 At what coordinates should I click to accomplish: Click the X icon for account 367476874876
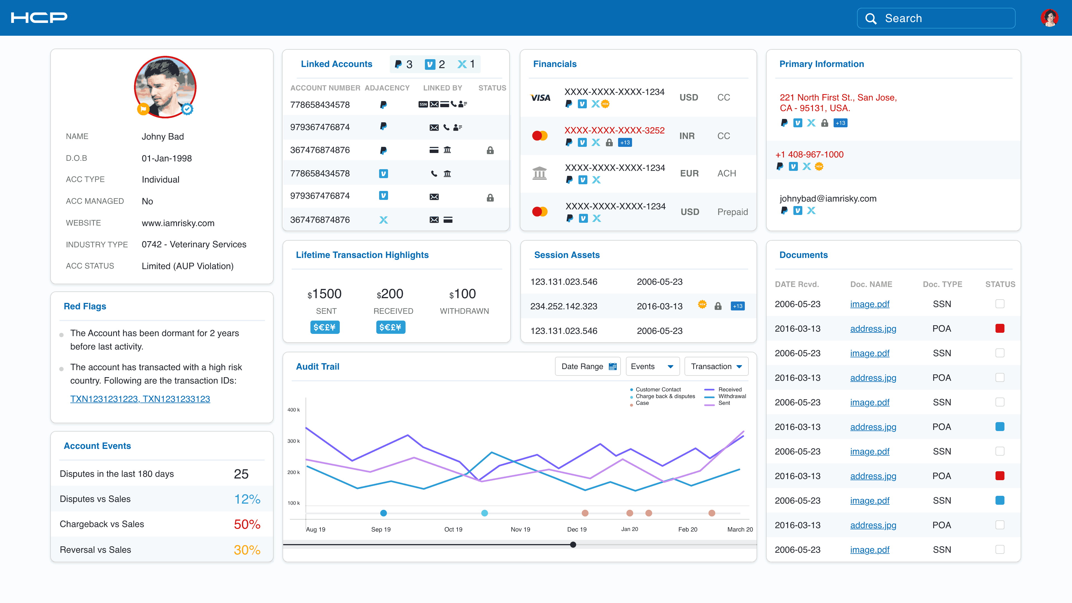pos(383,220)
